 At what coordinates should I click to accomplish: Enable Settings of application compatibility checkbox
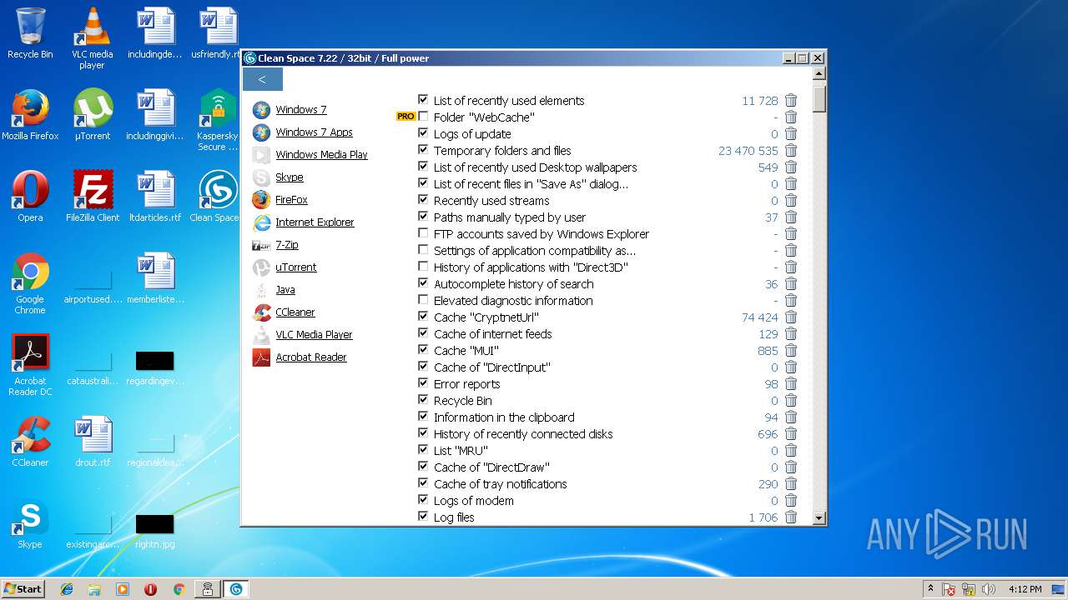[x=423, y=250]
